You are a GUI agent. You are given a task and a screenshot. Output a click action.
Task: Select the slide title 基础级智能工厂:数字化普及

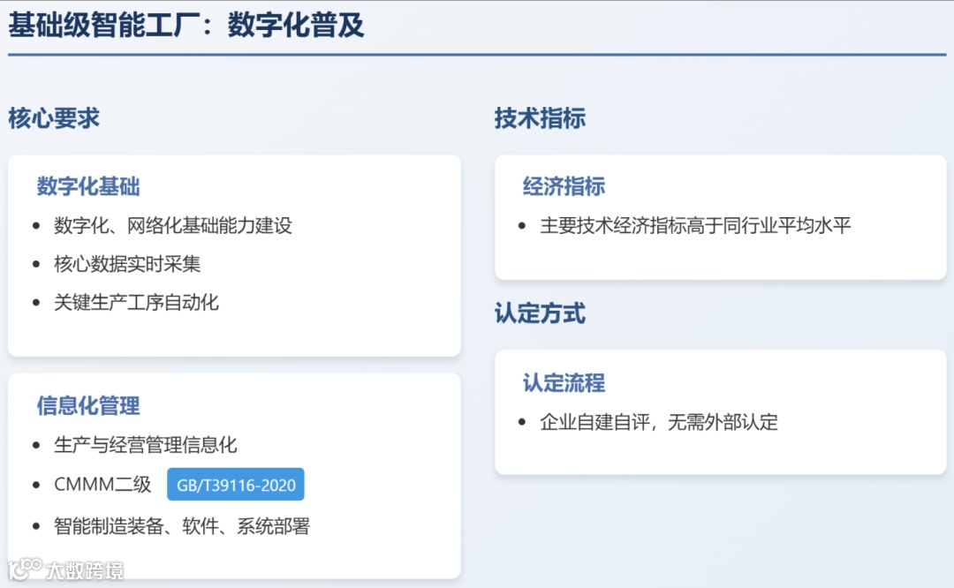(186, 26)
